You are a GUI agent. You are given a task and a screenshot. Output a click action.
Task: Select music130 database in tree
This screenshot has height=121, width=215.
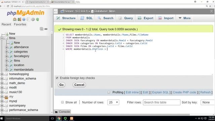coord(15,92)
